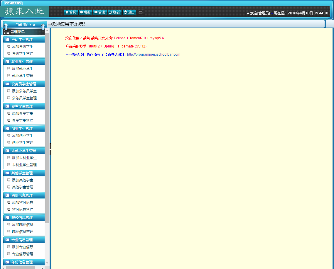The image size is (334, 269).
Task: Click the 年份信息管理 group header
Action: (24, 262)
